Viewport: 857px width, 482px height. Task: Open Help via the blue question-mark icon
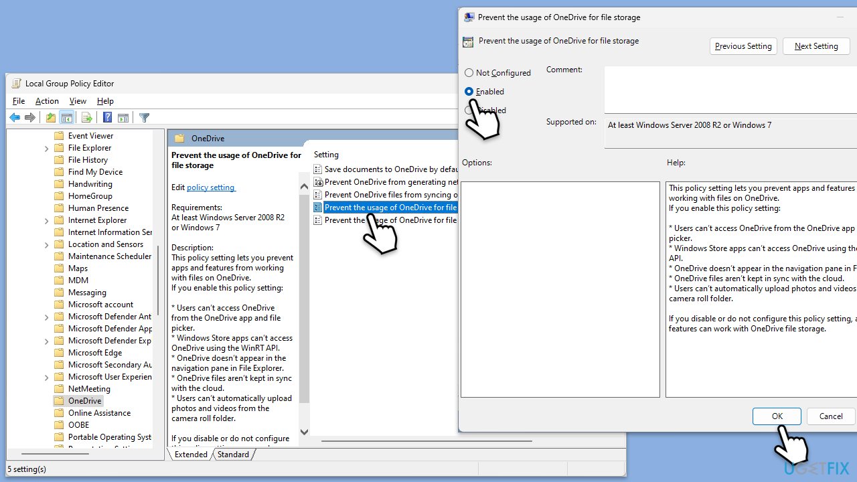(x=107, y=118)
